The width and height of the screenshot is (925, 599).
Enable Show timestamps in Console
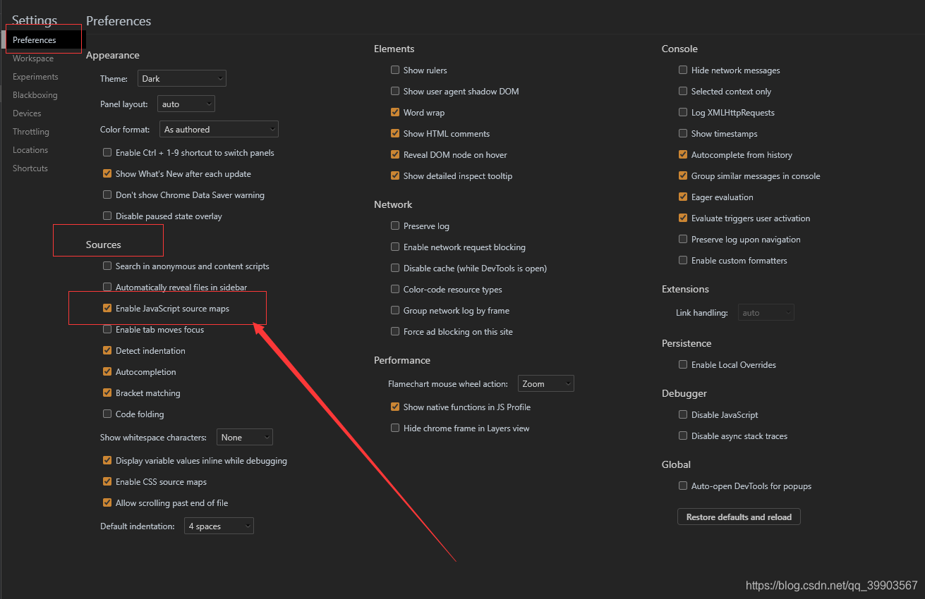tap(683, 133)
